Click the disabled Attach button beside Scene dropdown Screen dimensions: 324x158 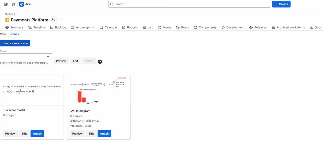89,61
